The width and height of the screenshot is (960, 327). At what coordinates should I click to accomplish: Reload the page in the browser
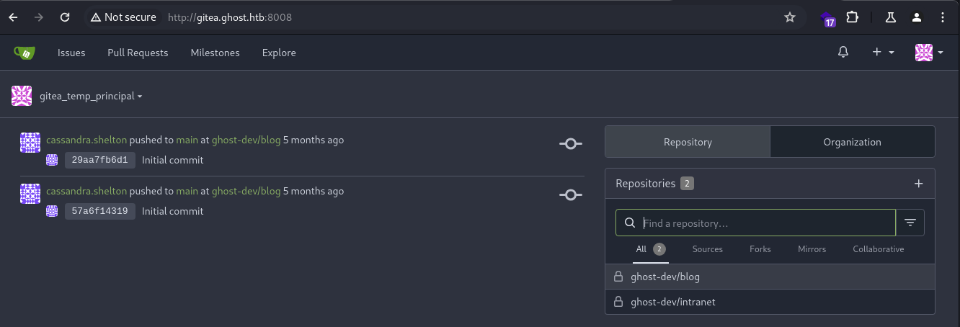point(65,17)
